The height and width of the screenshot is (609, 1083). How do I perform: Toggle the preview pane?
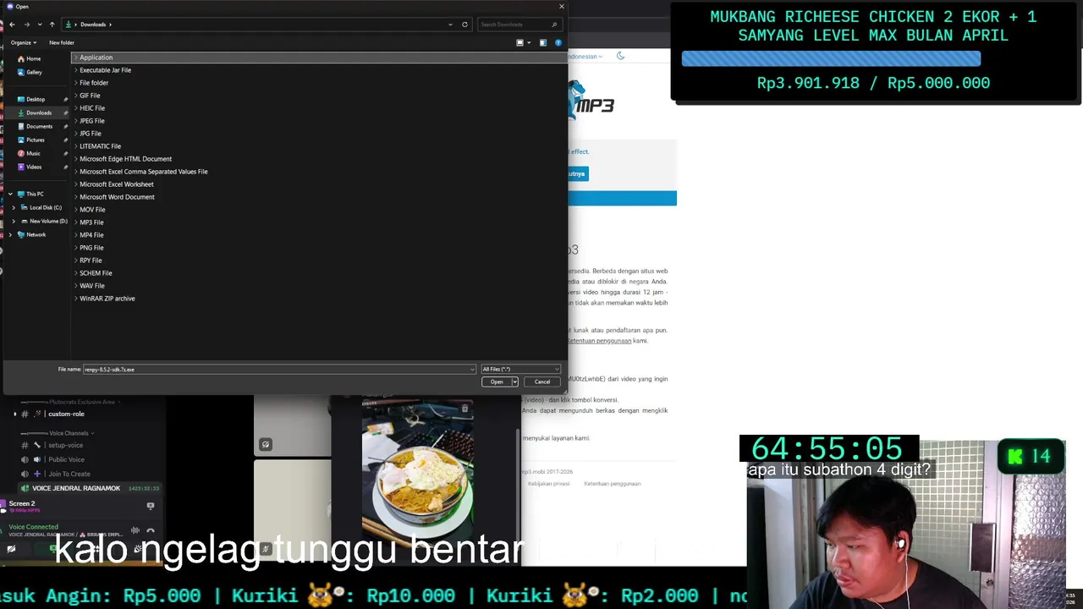click(x=543, y=42)
